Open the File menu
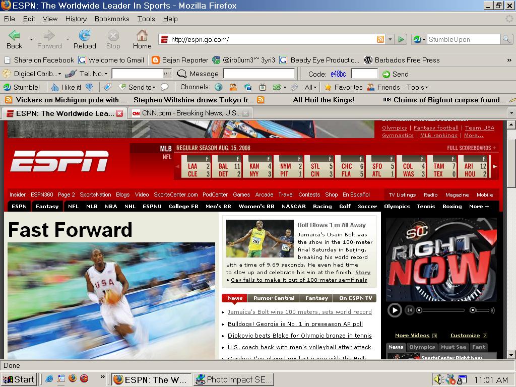The width and height of the screenshot is (516, 387). (x=9, y=19)
